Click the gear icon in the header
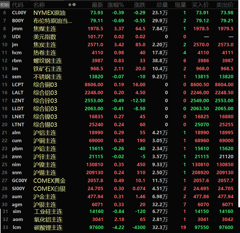The height and width of the screenshot is (233, 240). (70, 5)
